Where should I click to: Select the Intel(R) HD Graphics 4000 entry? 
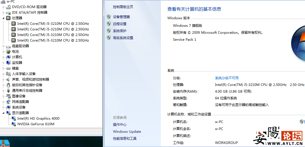(38, 118)
